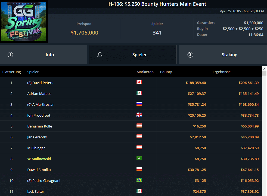
Task: Click the flag icon next to A Martirosian
Action: [139, 104]
